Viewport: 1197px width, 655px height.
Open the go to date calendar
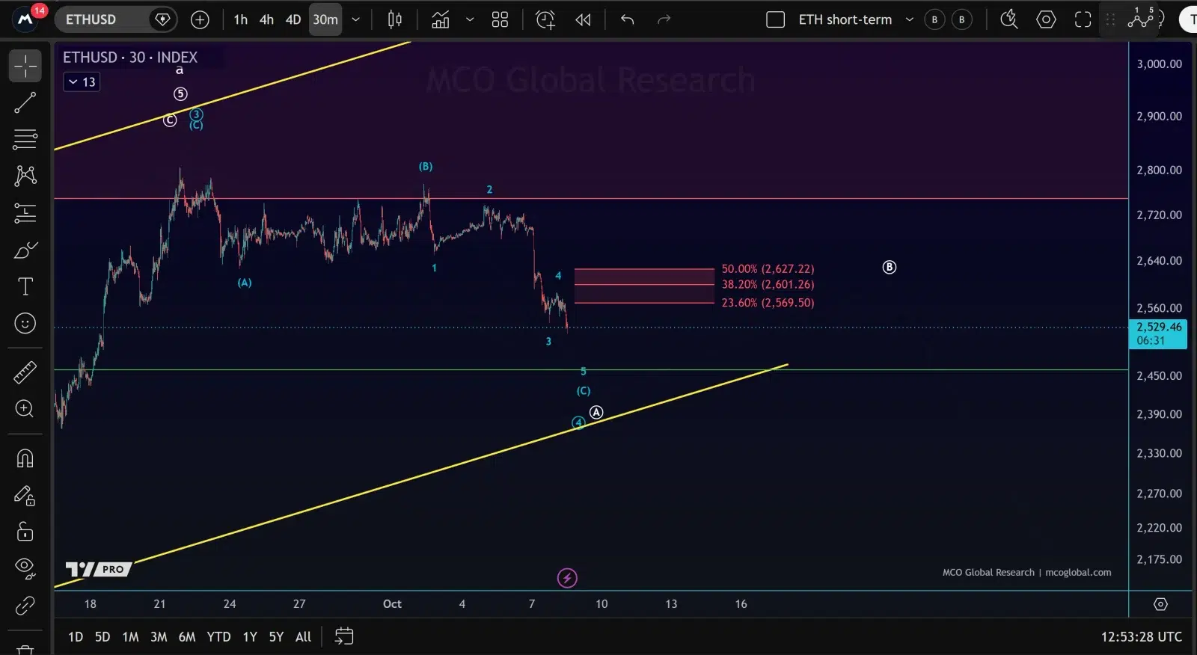344,636
